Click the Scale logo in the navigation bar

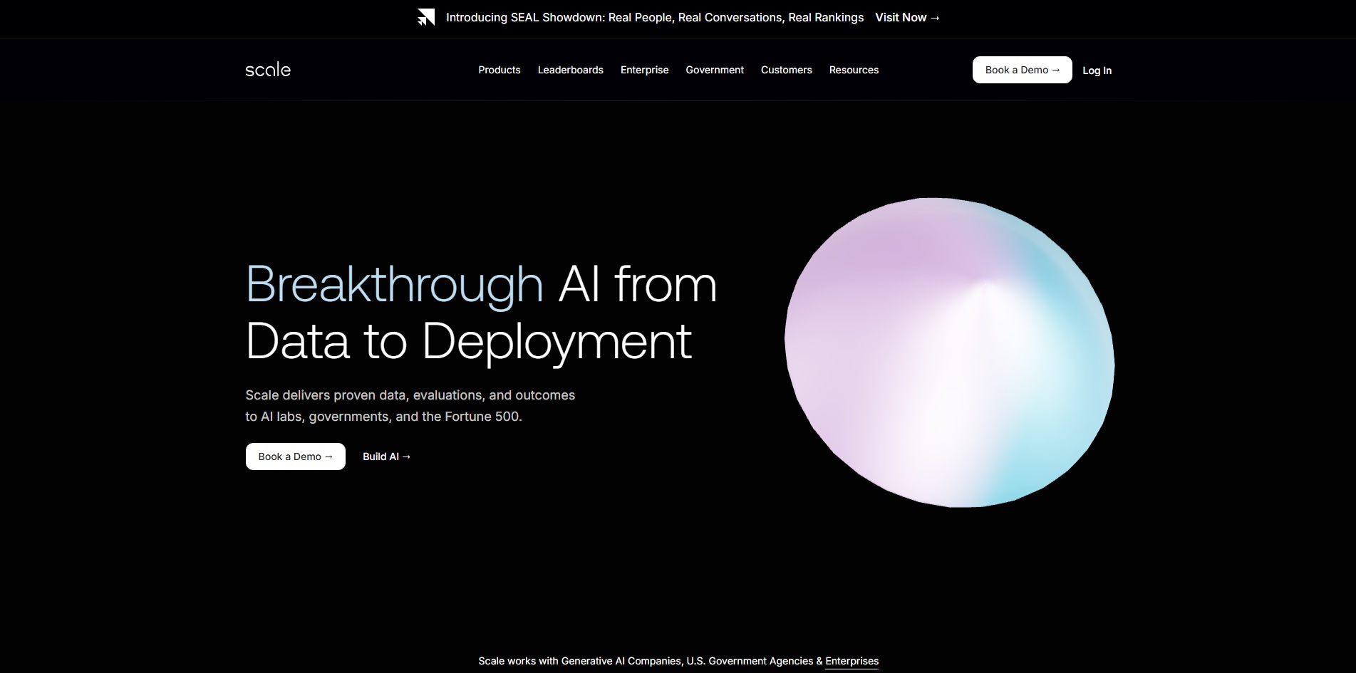268,70
